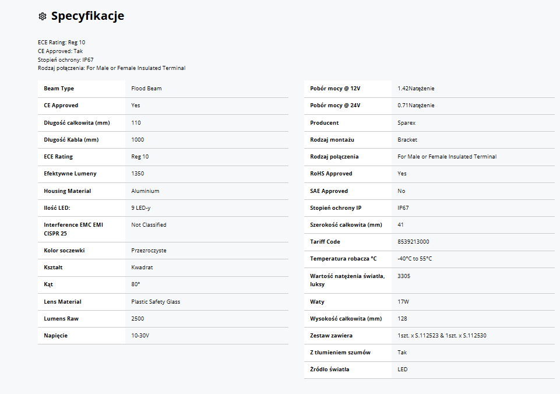560x394 pixels.
Task: Click the Flood Beam value
Action: click(147, 89)
